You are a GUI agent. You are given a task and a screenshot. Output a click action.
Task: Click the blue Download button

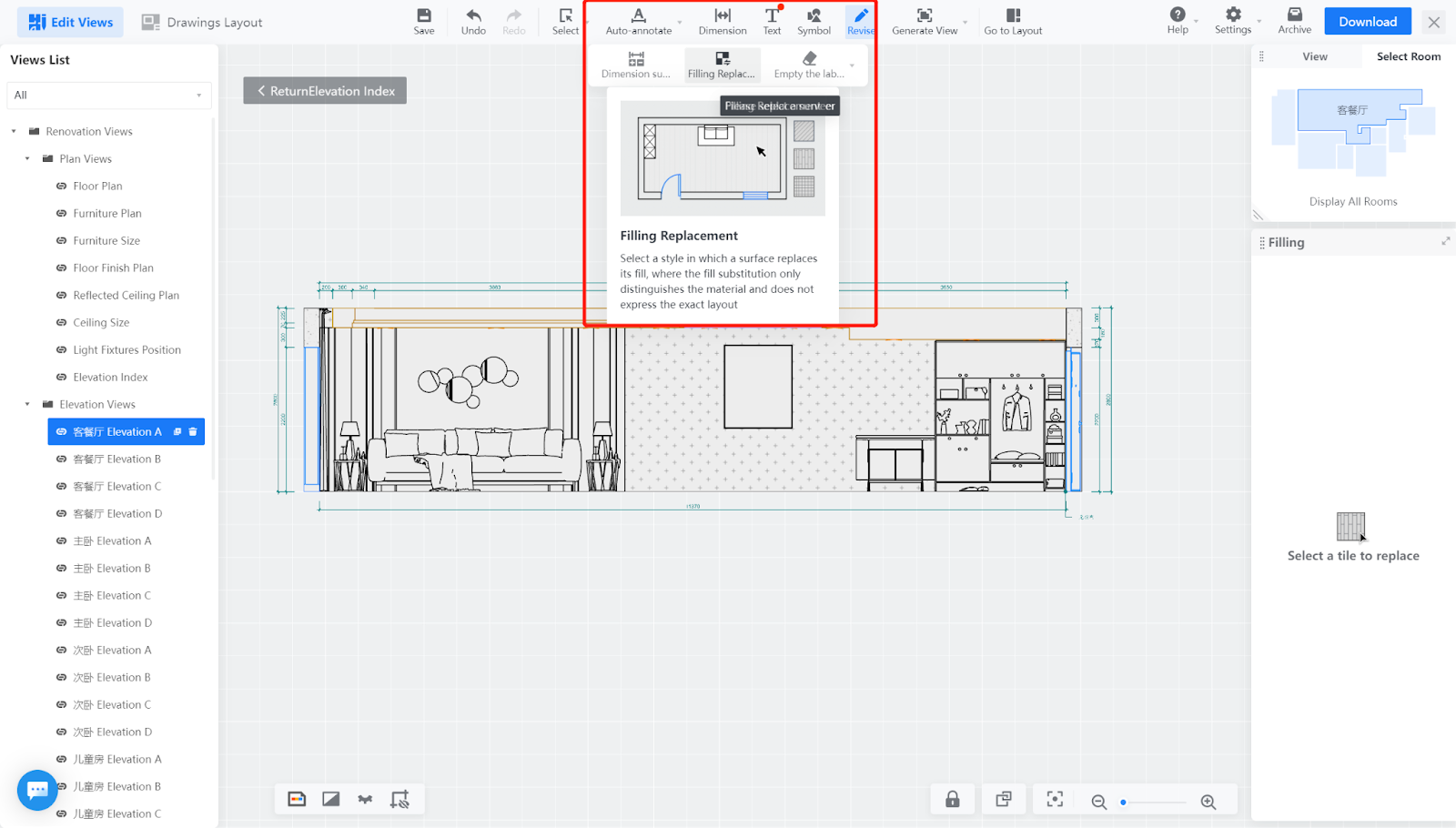[x=1367, y=22]
